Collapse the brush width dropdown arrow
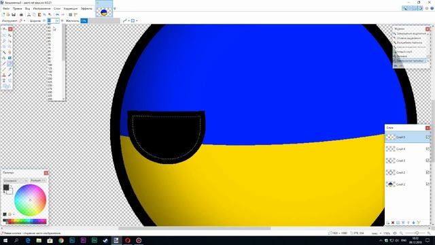 coord(57,20)
